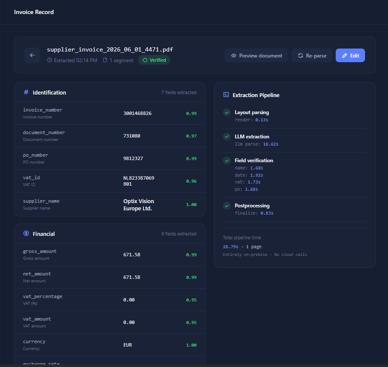Click 'Entirely on-premise · No cloud calls' note

265,255
